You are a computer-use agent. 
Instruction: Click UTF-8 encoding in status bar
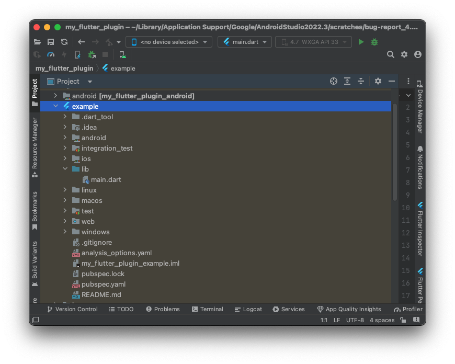pyautogui.click(x=355, y=320)
